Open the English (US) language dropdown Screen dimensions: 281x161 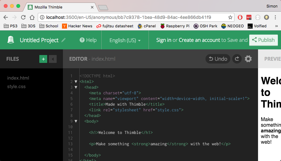click(125, 40)
